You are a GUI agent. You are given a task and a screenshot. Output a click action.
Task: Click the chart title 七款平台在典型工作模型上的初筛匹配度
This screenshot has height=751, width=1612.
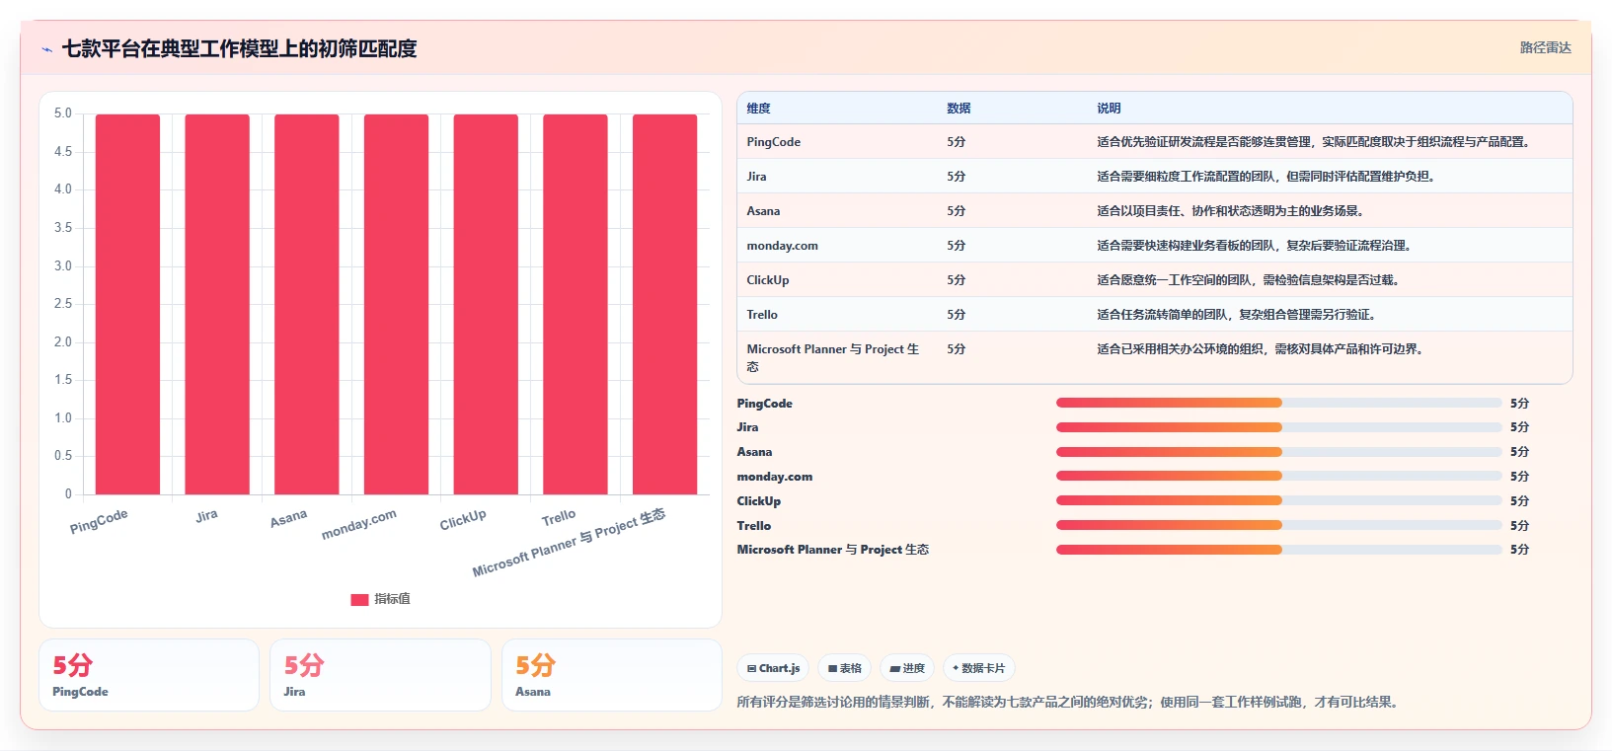point(239,48)
